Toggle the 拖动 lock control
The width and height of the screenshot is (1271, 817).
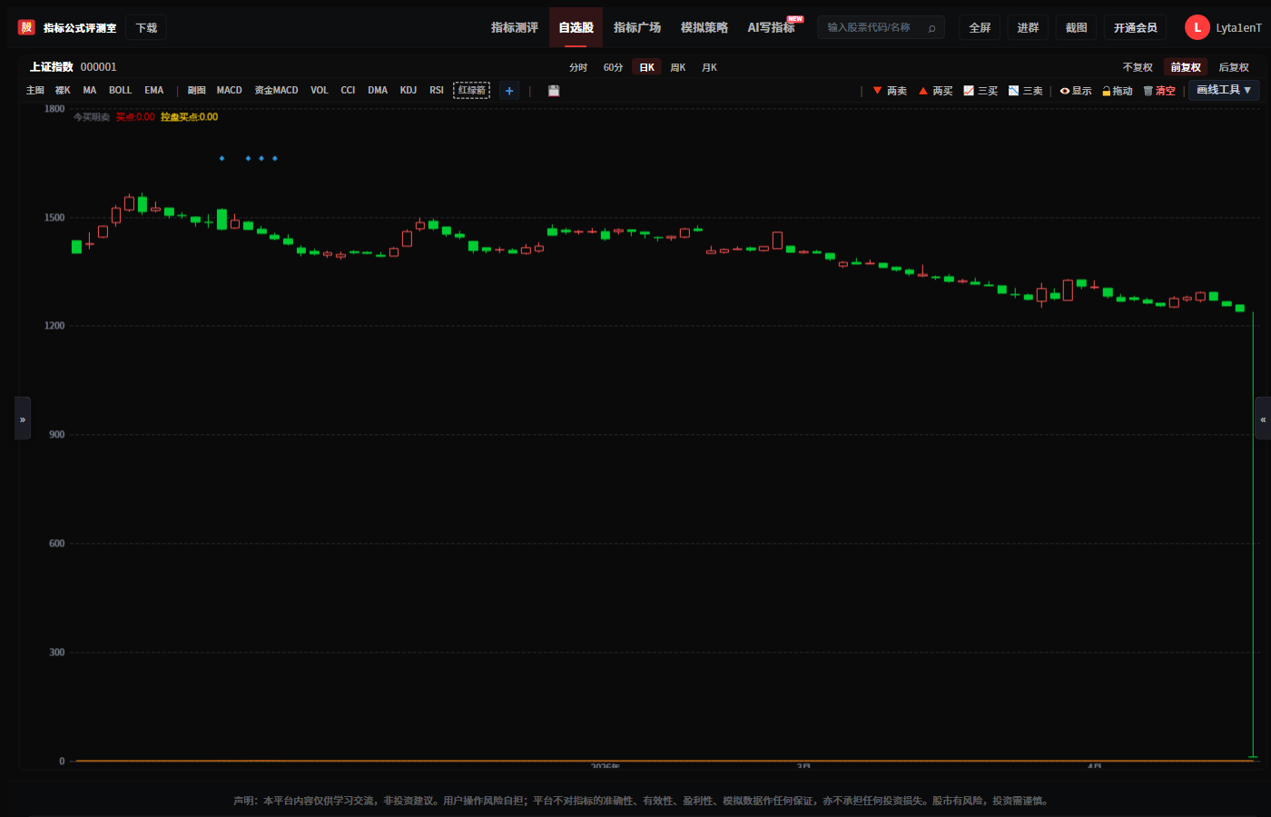(x=1118, y=91)
